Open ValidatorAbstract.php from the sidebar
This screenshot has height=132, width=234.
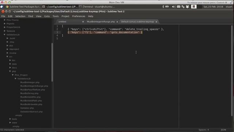(x=31, y=112)
